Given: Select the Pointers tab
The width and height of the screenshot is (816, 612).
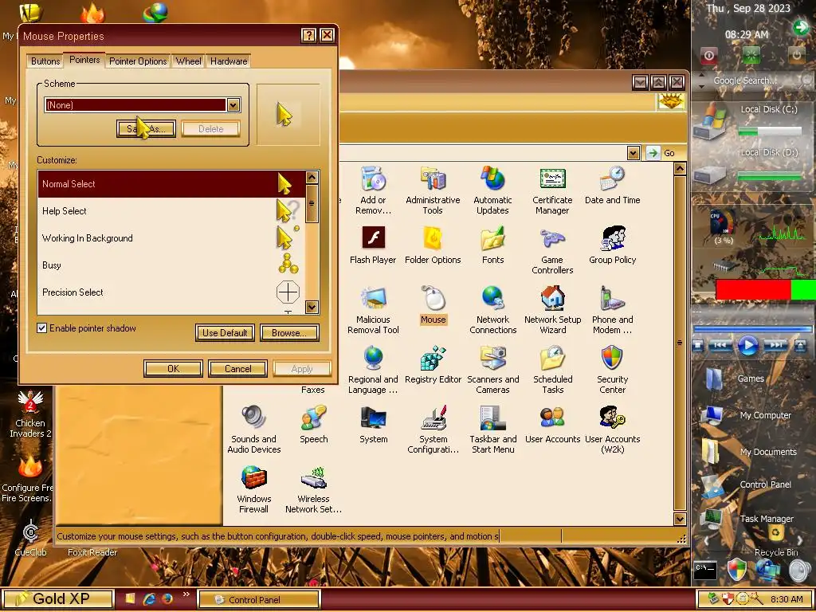Looking at the screenshot, I should click(84, 60).
